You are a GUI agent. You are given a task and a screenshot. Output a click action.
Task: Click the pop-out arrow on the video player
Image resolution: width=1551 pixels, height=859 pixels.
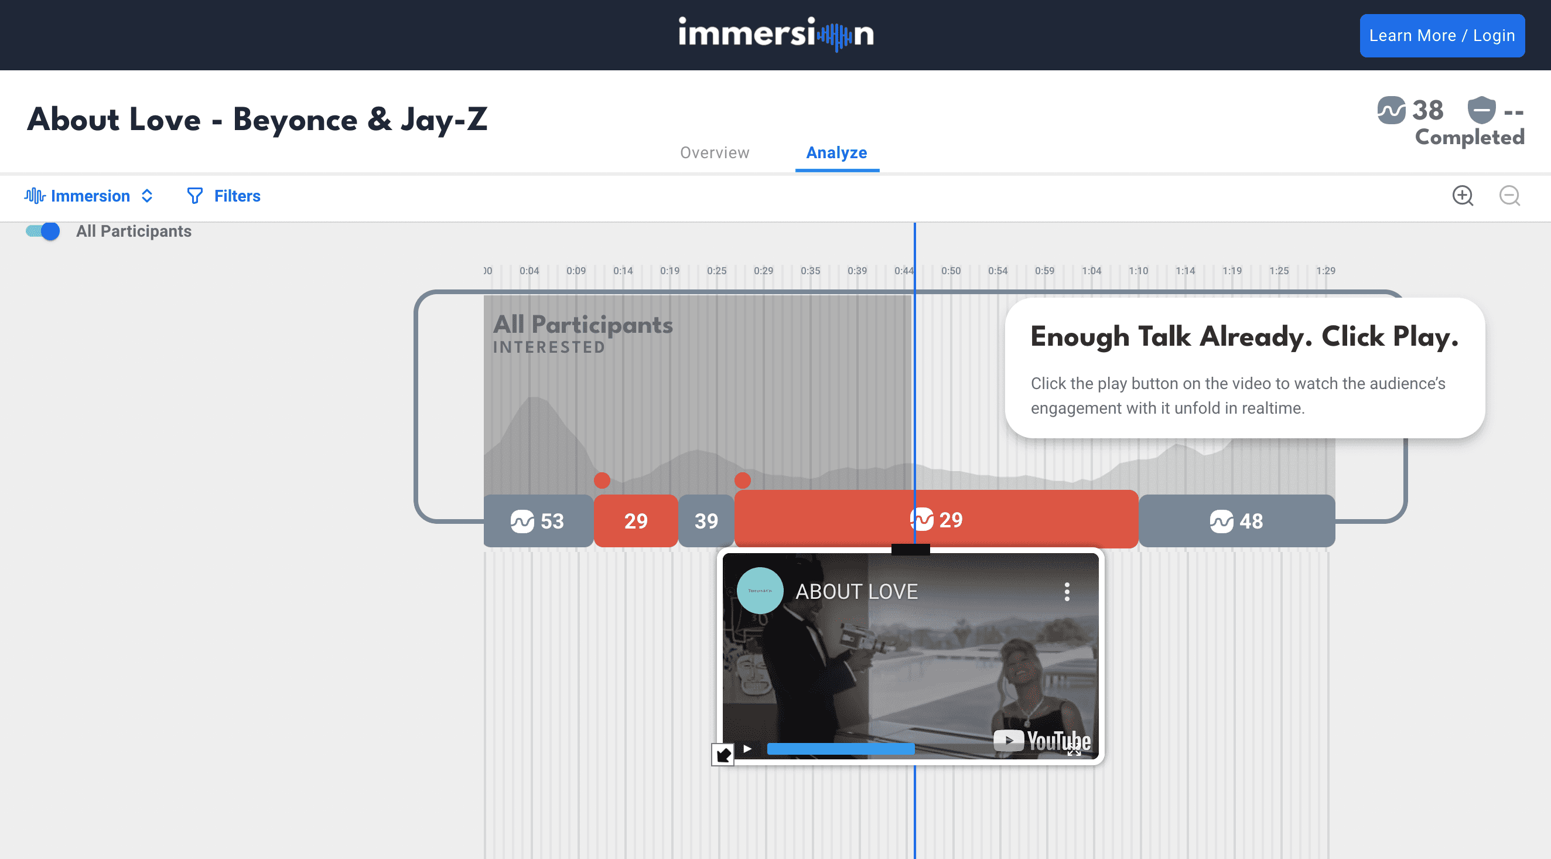click(x=725, y=755)
